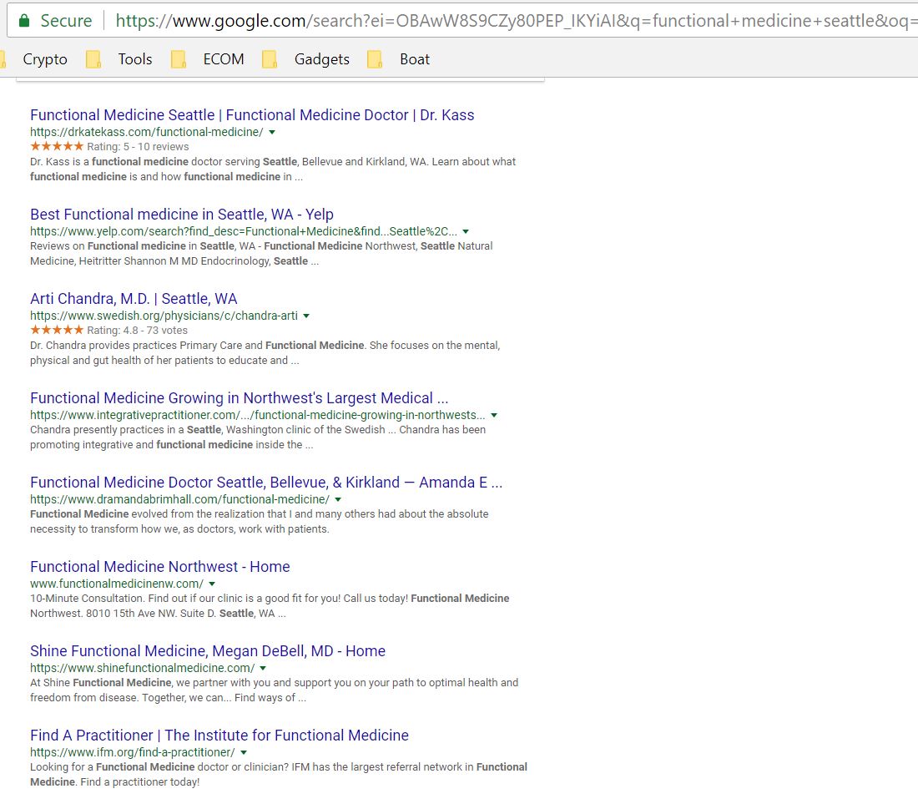Expand dropdown arrow next to swedish.org URL
This screenshot has height=809, width=918.
click(306, 316)
